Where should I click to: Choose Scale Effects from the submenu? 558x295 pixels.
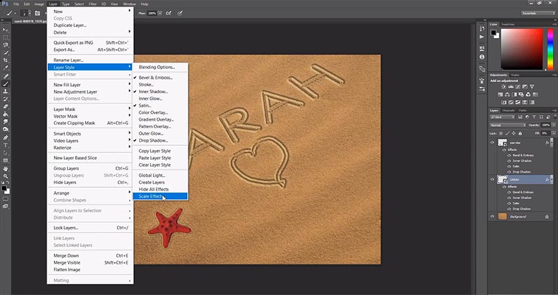click(150, 196)
